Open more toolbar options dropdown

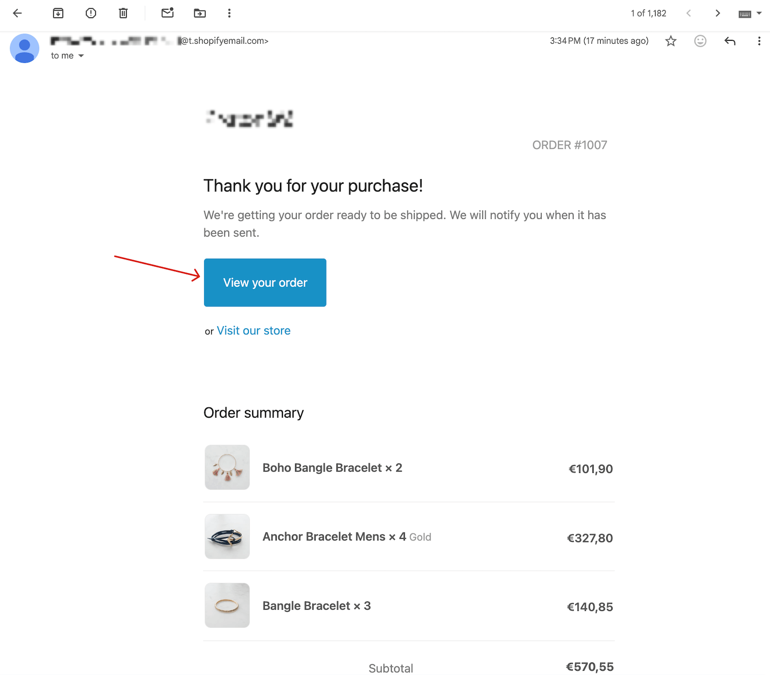[x=229, y=13]
